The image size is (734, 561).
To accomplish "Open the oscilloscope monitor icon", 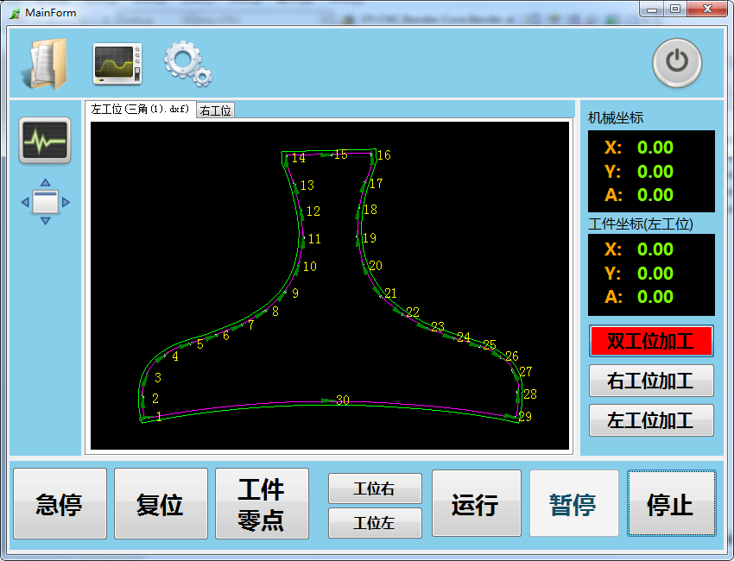I will pyautogui.click(x=117, y=64).
